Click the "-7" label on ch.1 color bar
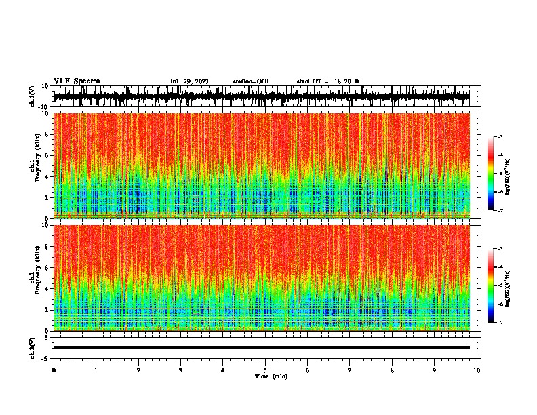Screen dimensions: 537x415 [x=500, y=210]
